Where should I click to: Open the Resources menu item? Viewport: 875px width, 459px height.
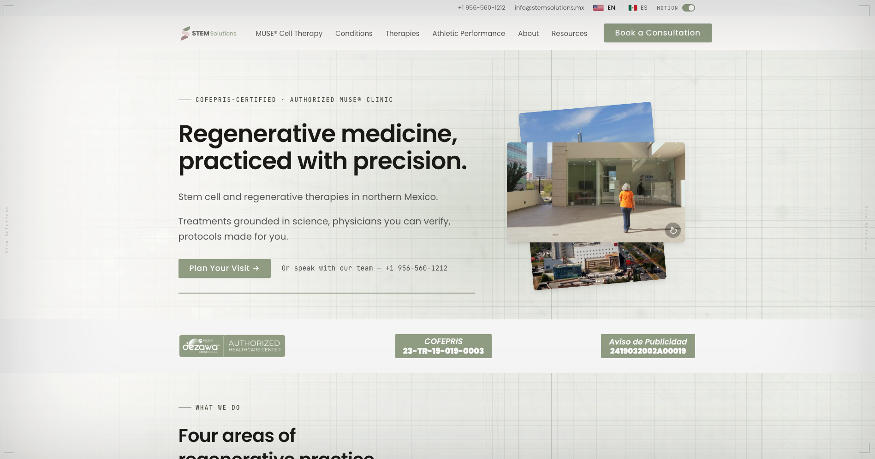coord(569,34)
